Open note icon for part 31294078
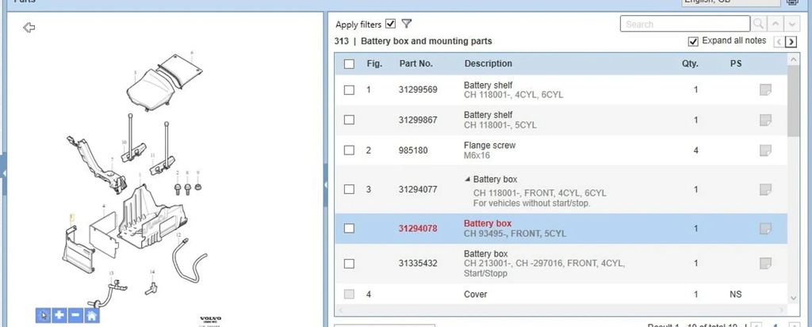The image size is (812, 327). pyautogui.click(x=765, y=229)
